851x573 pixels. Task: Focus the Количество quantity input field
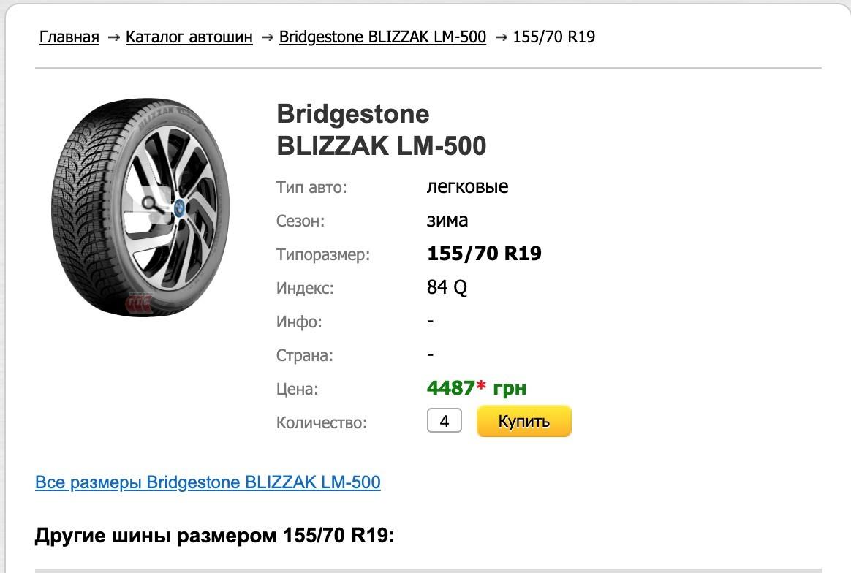tap(444, 421)
